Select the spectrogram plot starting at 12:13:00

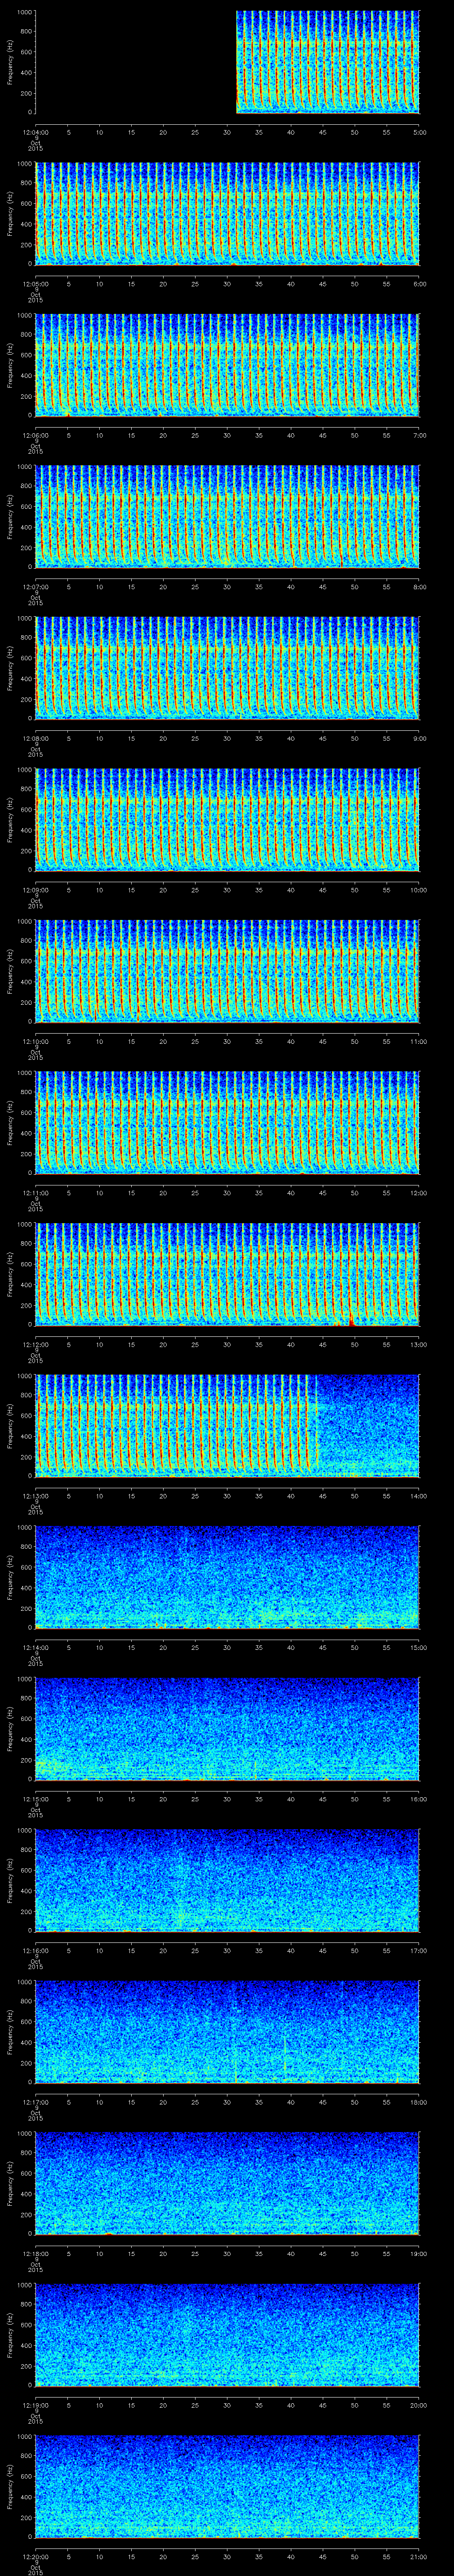coord(227,1426)
